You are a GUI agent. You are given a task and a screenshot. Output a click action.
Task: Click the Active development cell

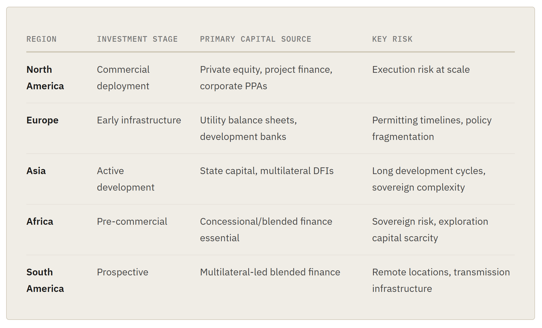click(x=125, y=179)
